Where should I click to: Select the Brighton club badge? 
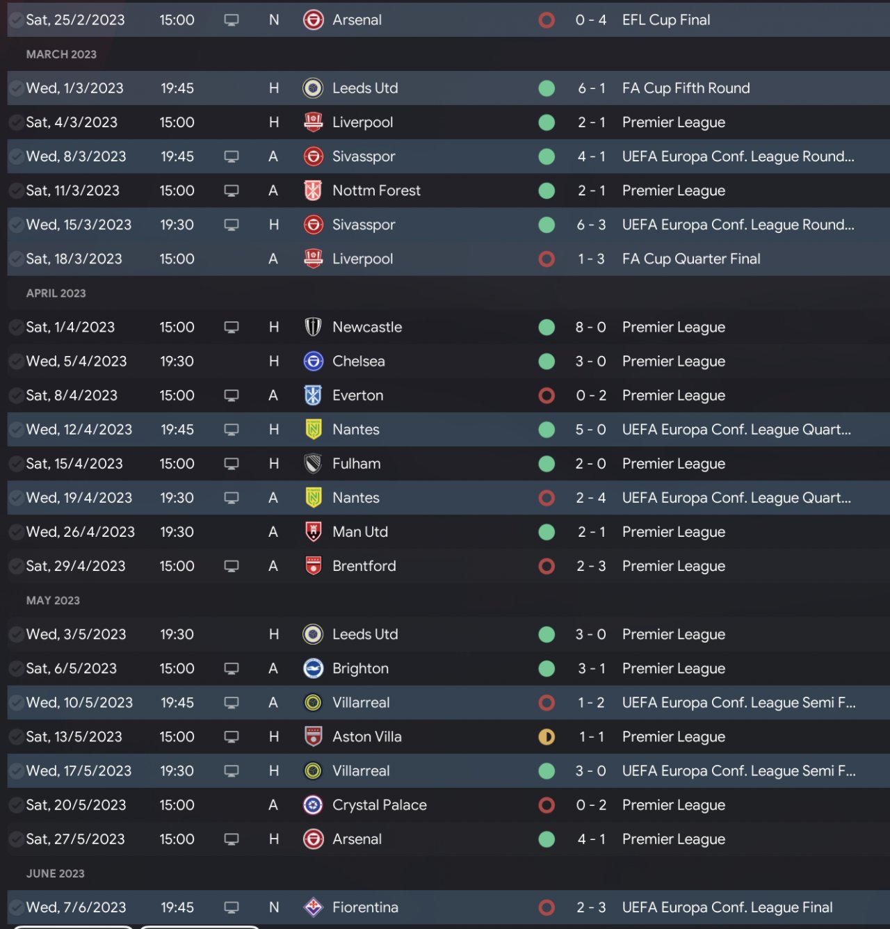(x=314, y=668)
